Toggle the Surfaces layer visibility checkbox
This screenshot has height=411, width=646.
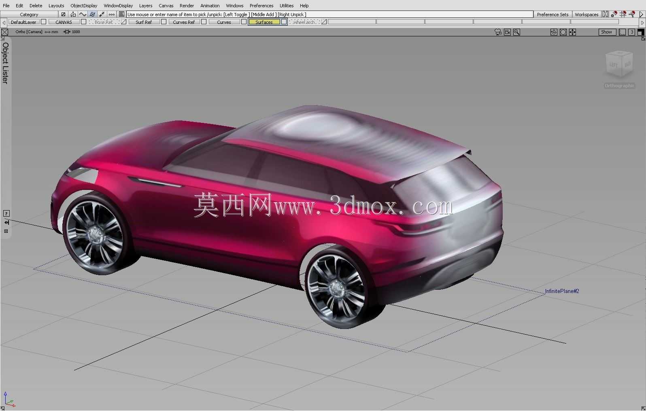[x=284, y=22]
